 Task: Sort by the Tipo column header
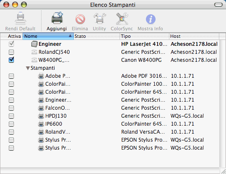click(x=144, y=36)
